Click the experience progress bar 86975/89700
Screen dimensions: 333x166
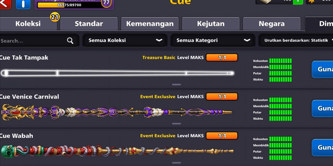pyautogui.click(x=69, y=5)
